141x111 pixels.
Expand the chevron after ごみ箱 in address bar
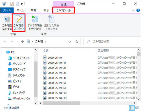pyautogui.click(x=46, y=42)
